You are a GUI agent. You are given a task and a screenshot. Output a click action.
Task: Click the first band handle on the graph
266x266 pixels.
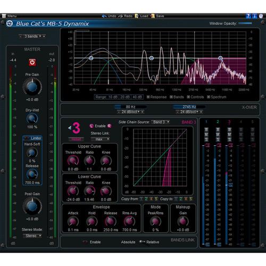tap(91, 58)
